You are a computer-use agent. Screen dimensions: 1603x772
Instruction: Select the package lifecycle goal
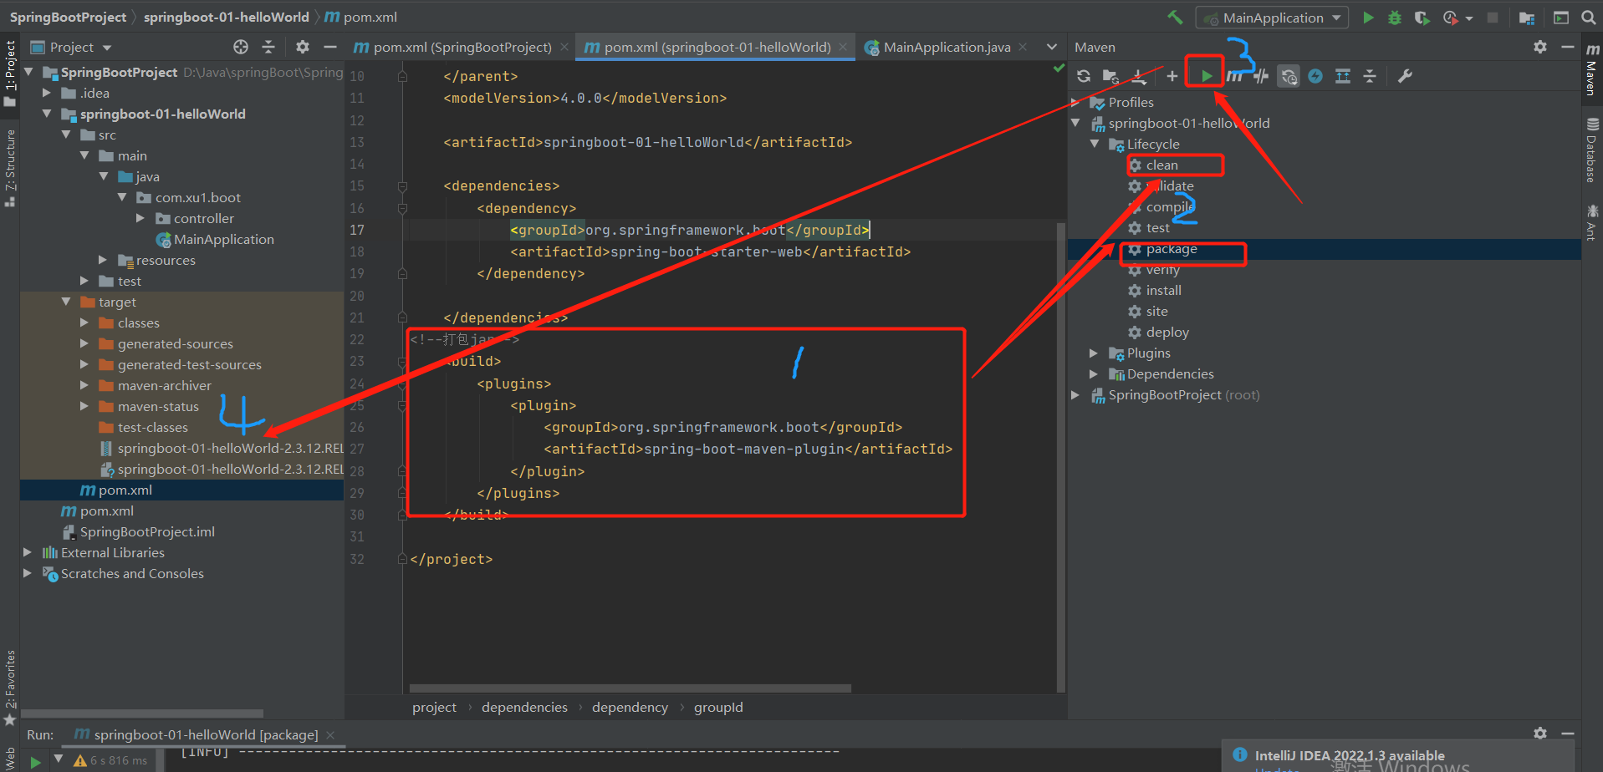tap(1171, 249)
